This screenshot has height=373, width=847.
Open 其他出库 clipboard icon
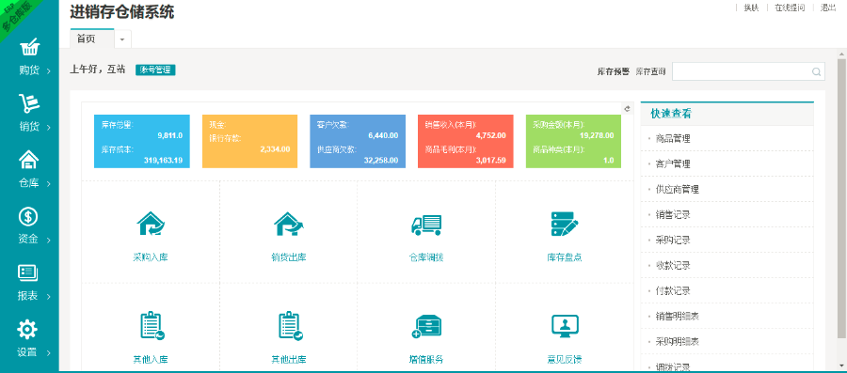290,326
